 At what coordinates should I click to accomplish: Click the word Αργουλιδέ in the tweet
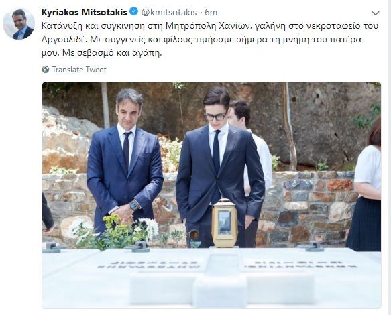(x=64, y=40)
